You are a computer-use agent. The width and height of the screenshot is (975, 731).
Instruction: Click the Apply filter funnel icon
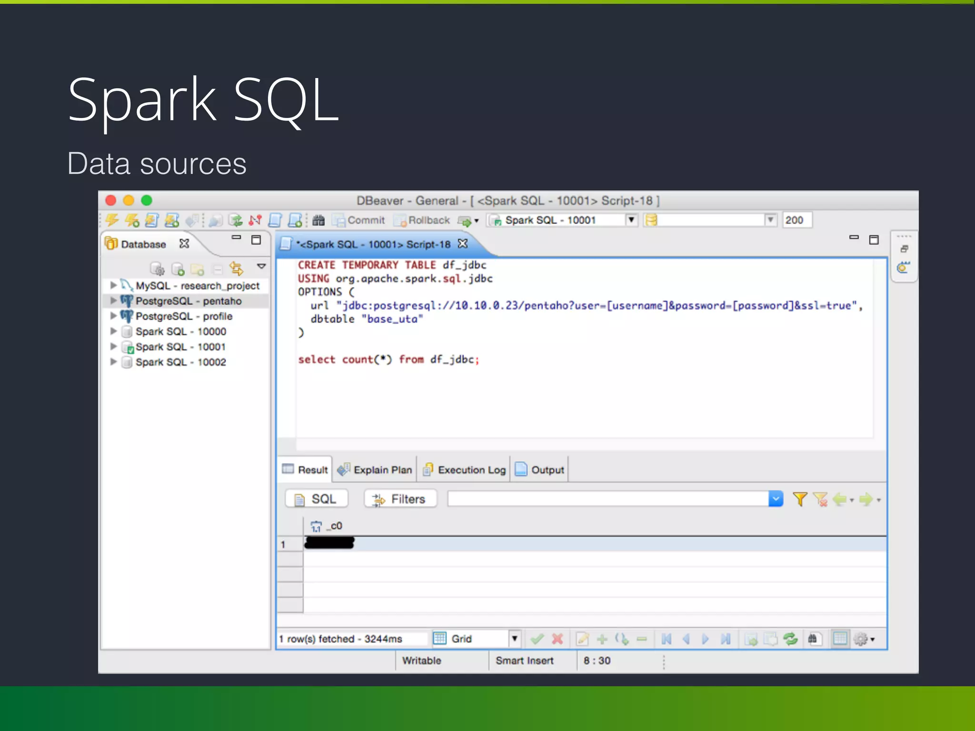pos(800,499)
